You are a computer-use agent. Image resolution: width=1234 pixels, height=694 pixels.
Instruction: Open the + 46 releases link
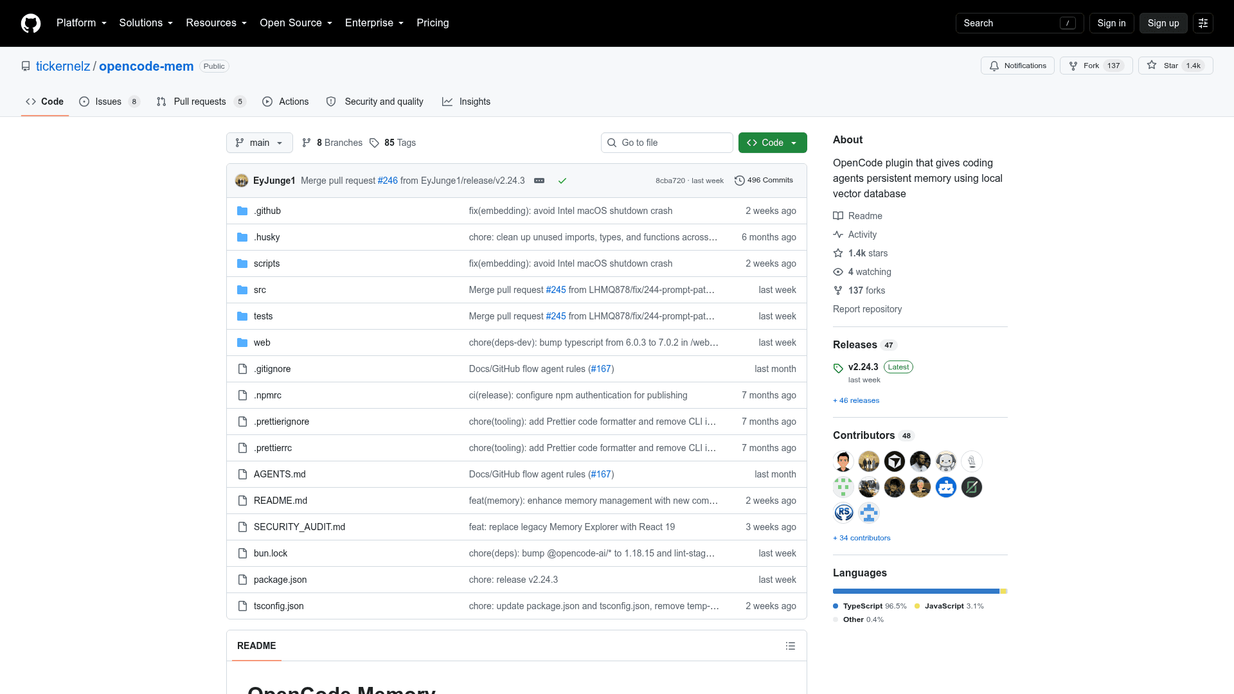point(856,400)
